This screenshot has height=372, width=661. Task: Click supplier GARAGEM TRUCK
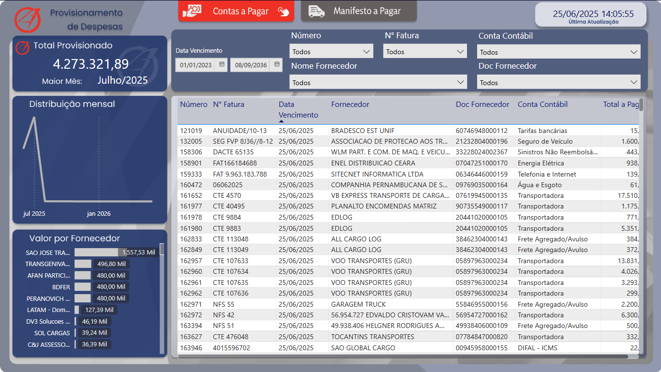pos(359,304)
